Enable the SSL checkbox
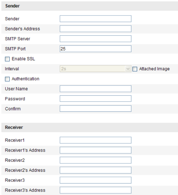This screenshot has height=195, width=178. [7, 59]
